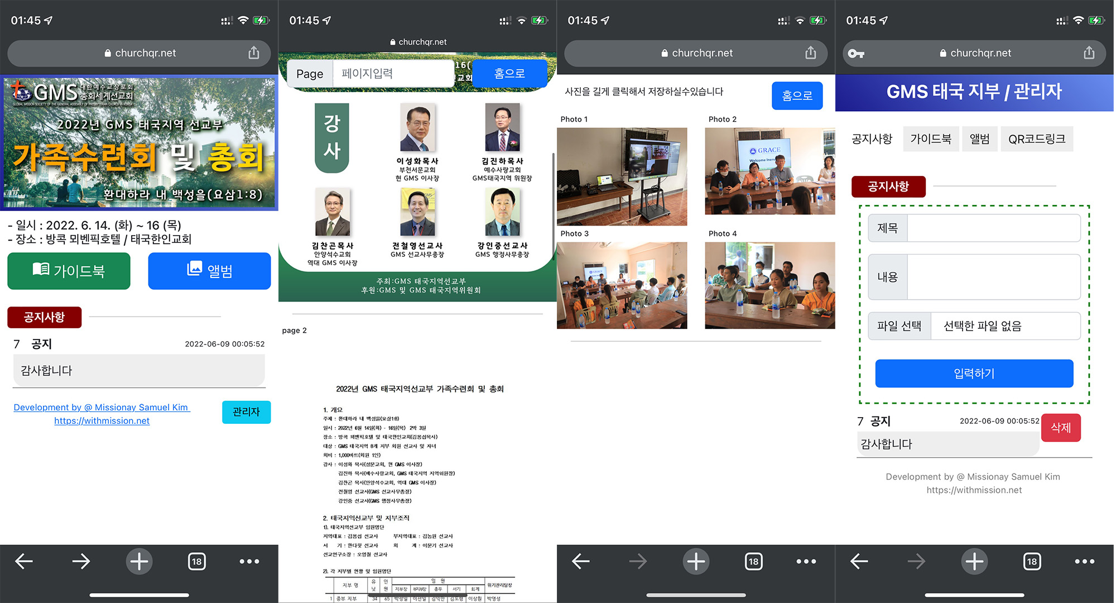Tap forward arrow in admin page toolbar
Screen dimensions: 1116x603
917,561
